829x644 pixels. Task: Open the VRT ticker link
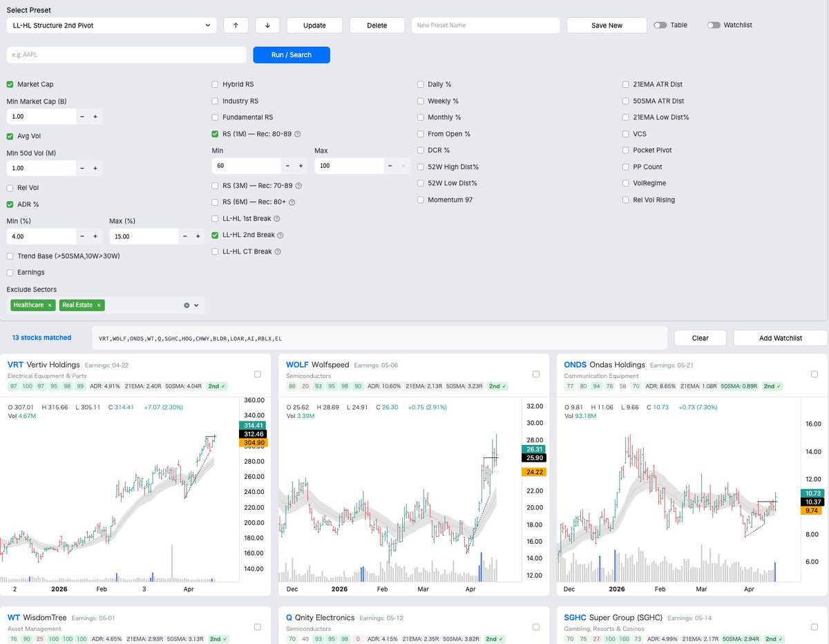tap(15, 364)
